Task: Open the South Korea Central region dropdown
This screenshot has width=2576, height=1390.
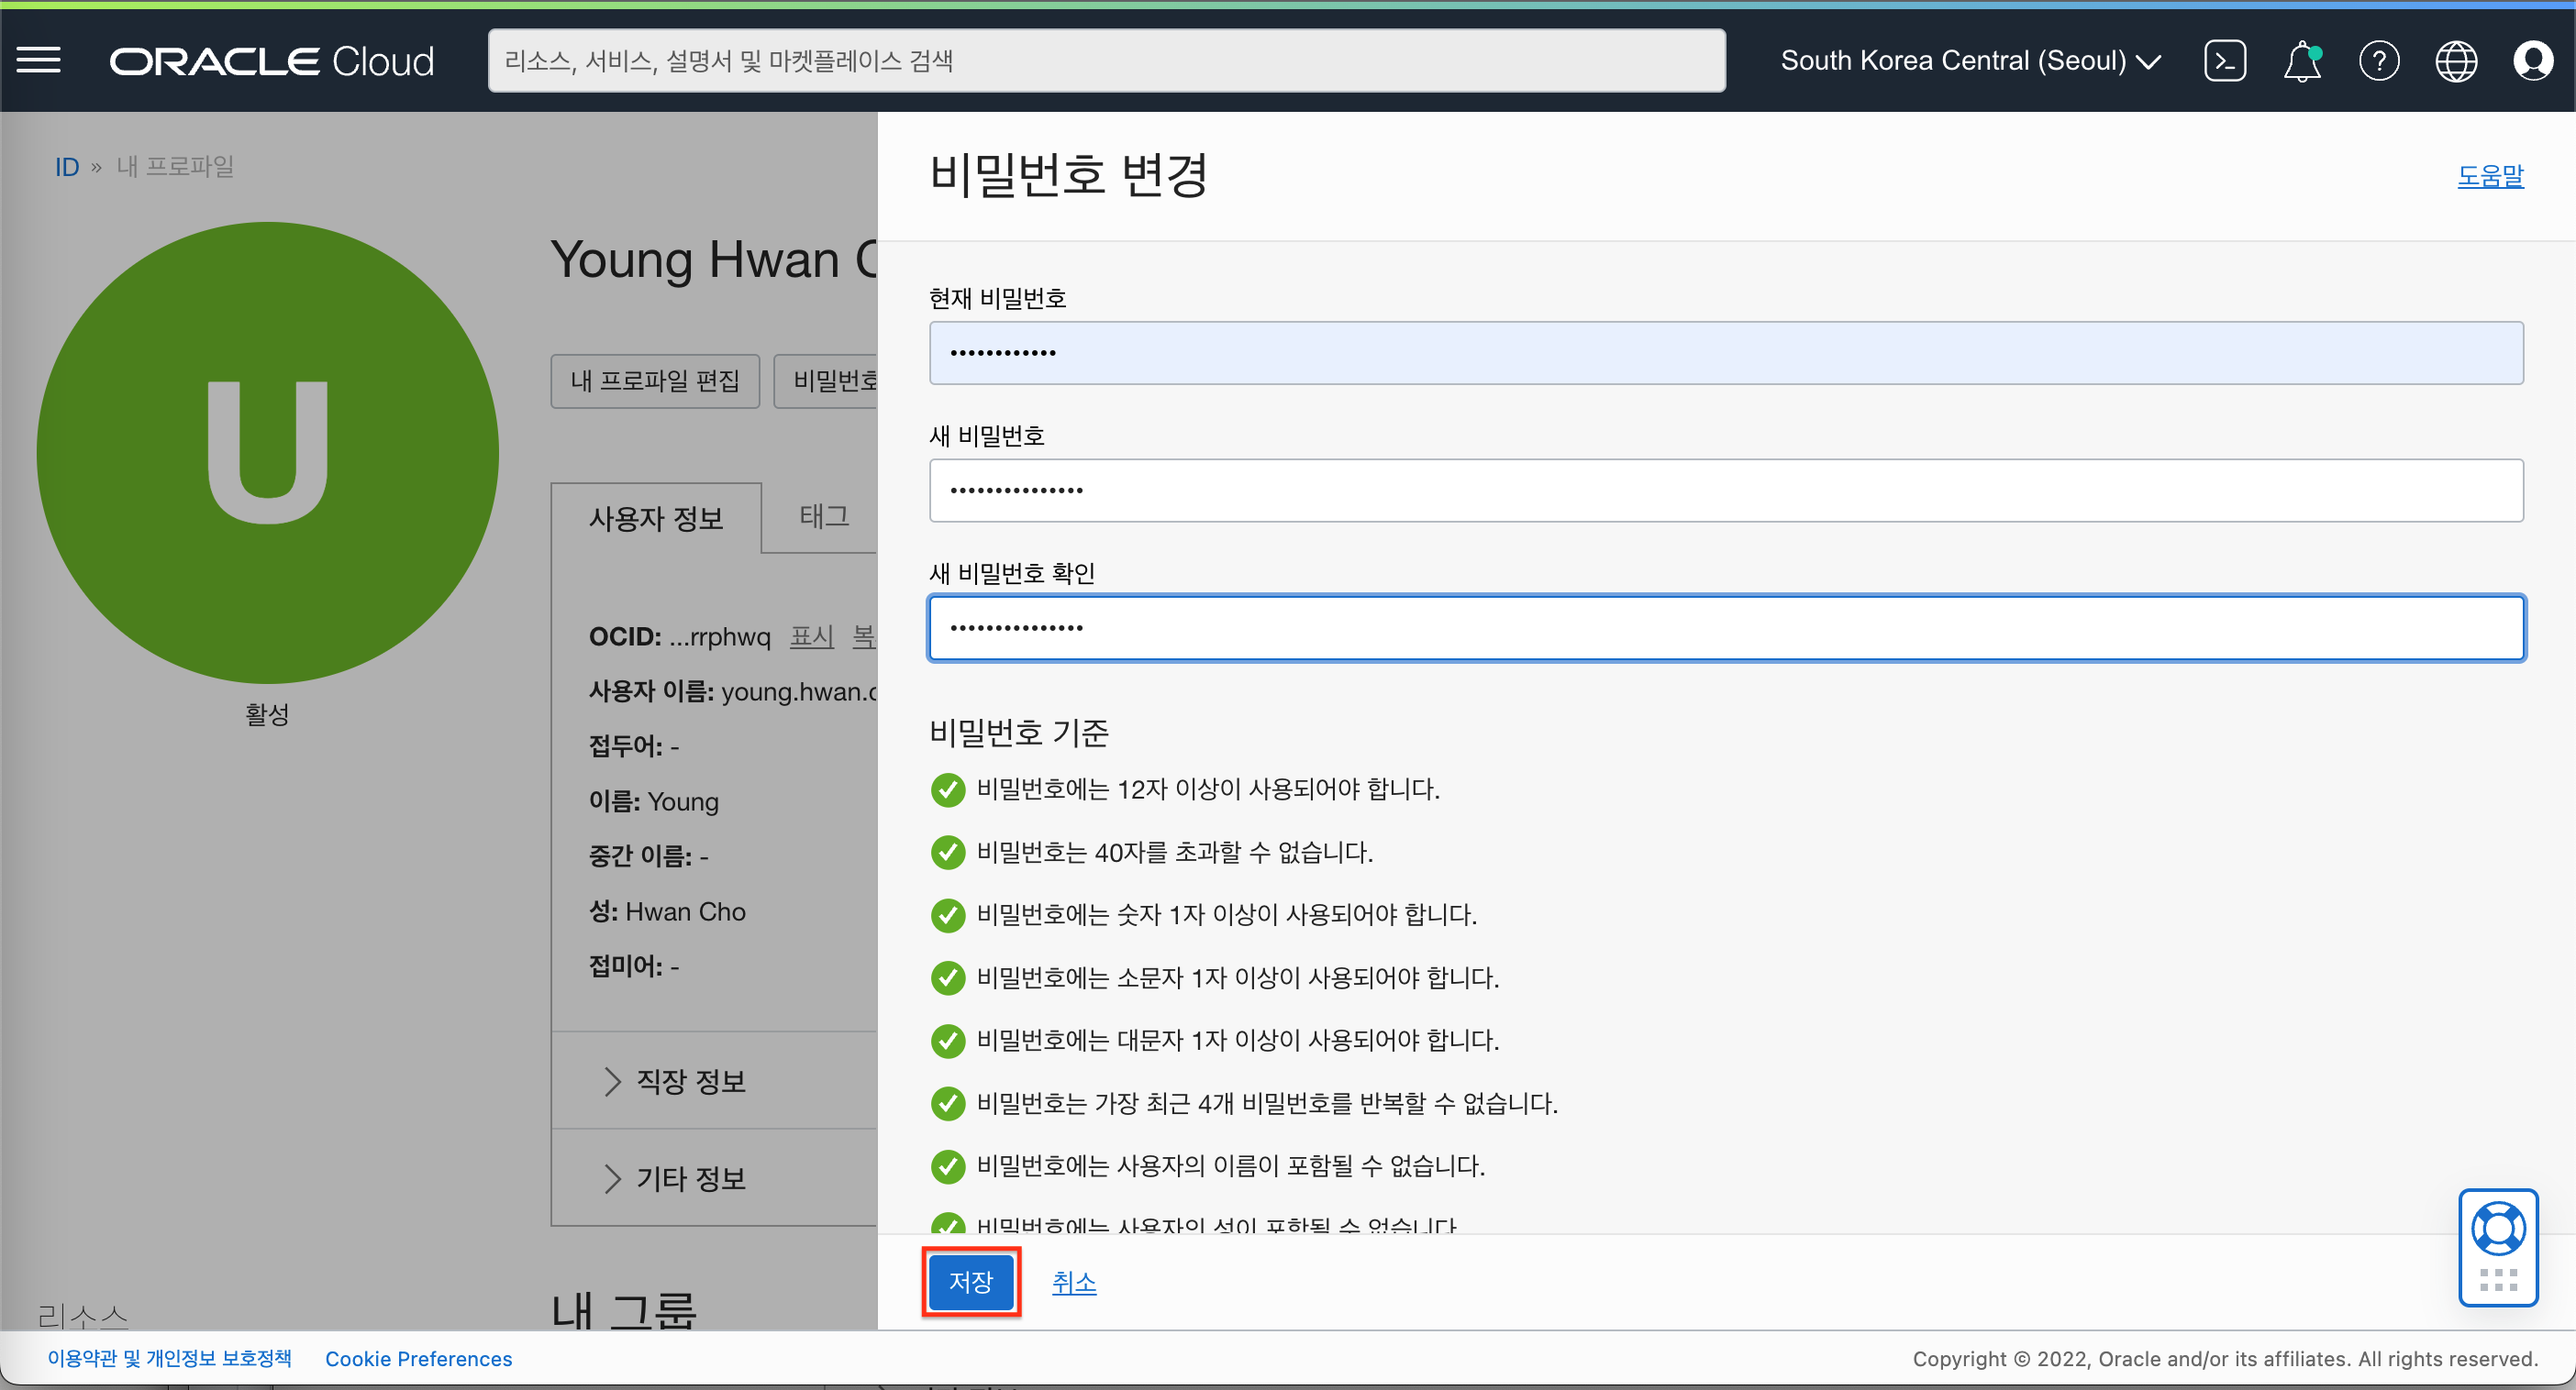Action: point(1970,61)
